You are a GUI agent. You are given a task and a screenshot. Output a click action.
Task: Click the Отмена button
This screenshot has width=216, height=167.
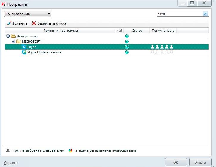200,162
